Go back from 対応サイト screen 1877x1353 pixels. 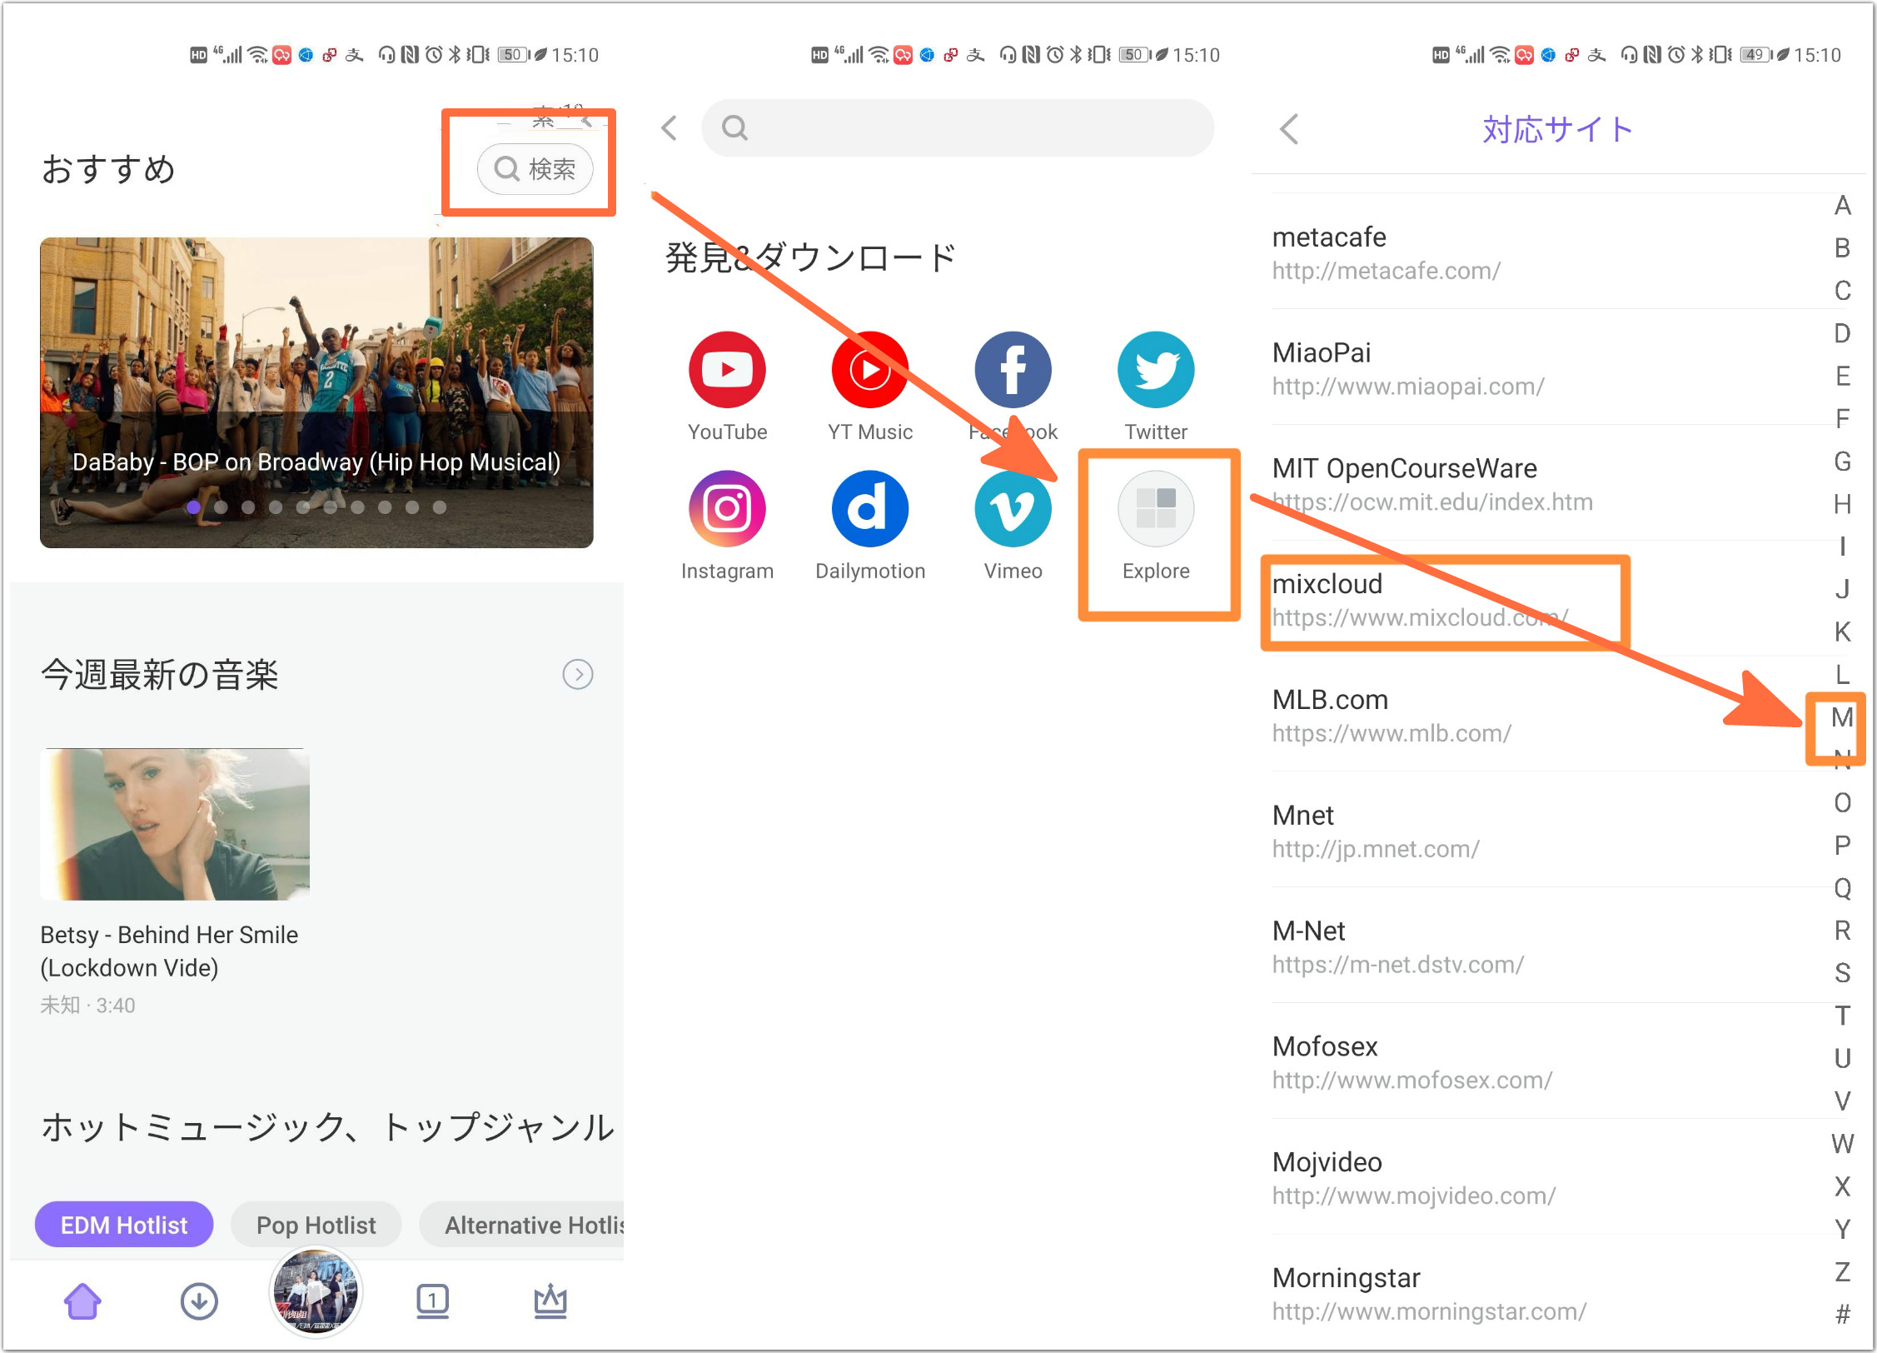[x=1289, y=129]
